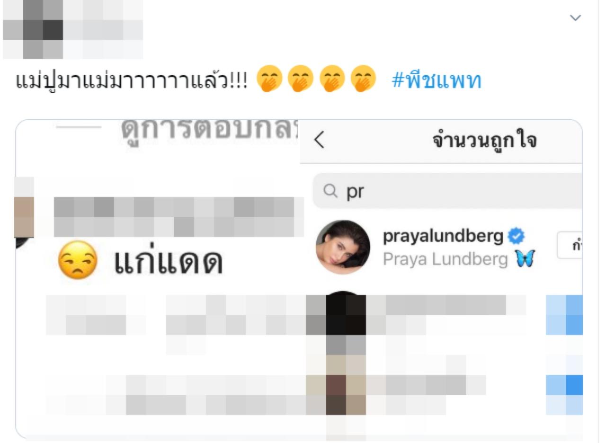Click the follow button next to prayalundberg
The width and height of the screenshot is (606, 443).
coord(570,245)
